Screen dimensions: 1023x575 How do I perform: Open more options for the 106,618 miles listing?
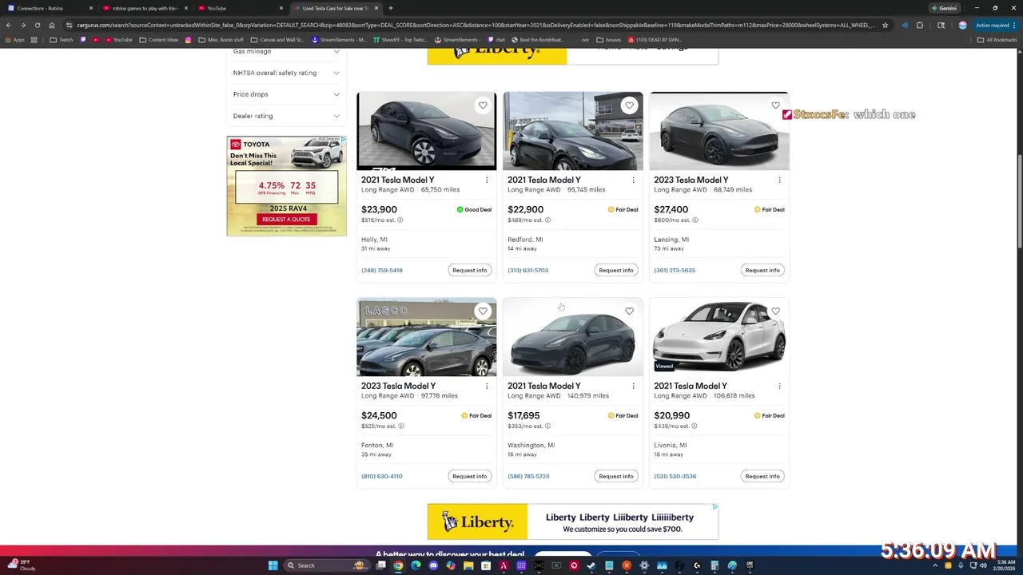[779, 387]
